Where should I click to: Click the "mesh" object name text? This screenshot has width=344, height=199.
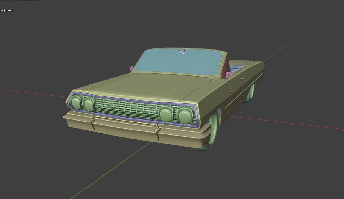(10, 10)
